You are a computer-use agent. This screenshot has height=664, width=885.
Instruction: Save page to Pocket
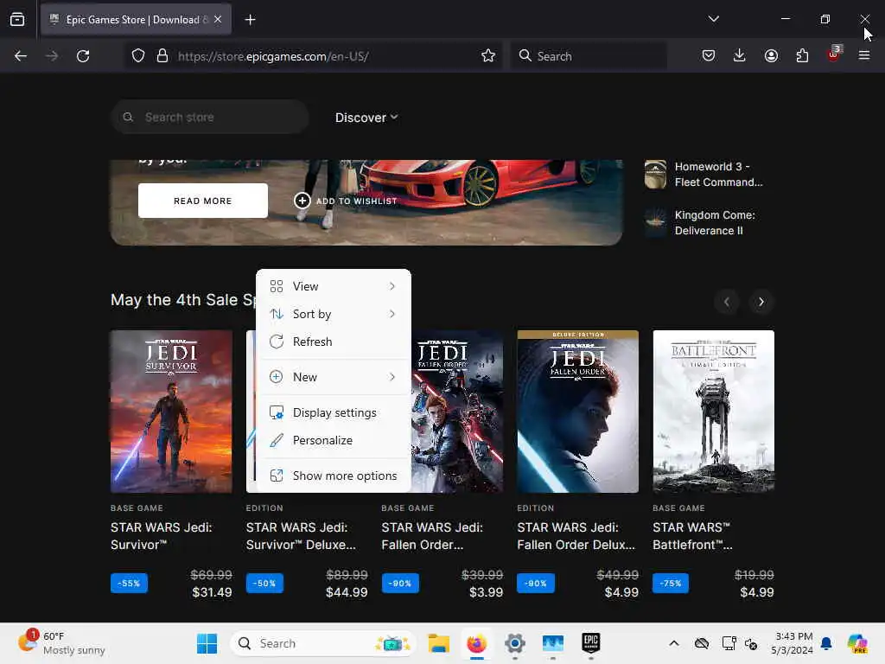tap(709, 55)
